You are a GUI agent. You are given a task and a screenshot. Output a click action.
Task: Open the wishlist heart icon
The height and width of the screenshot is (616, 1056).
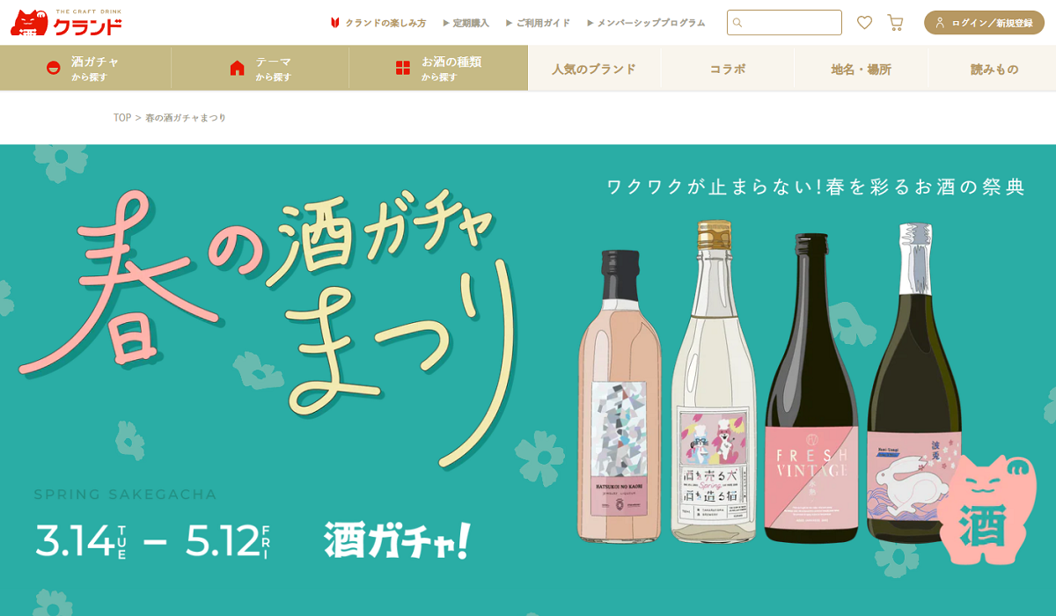pos(864,23)
